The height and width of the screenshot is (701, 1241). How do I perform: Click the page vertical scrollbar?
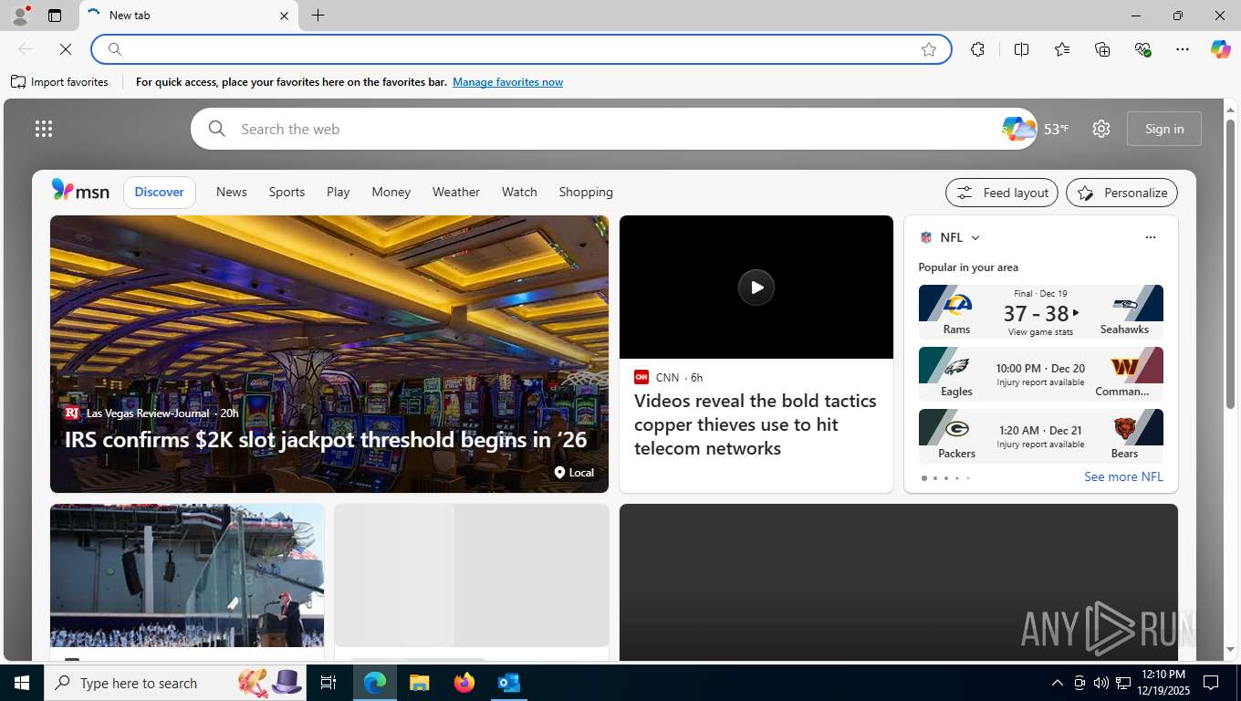1230,265
